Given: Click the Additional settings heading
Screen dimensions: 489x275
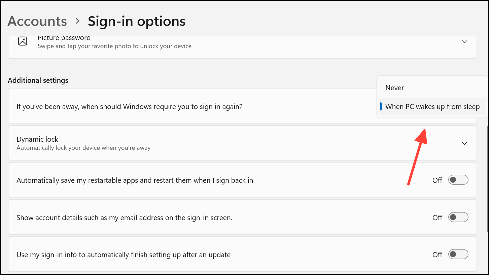Looking at the screenshot, I should pos(38,80).
